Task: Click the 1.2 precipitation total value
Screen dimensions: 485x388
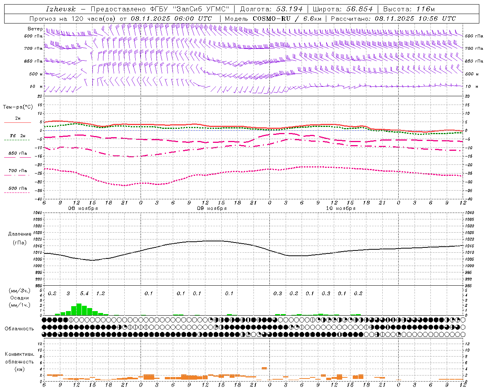Action: [100, 294]
